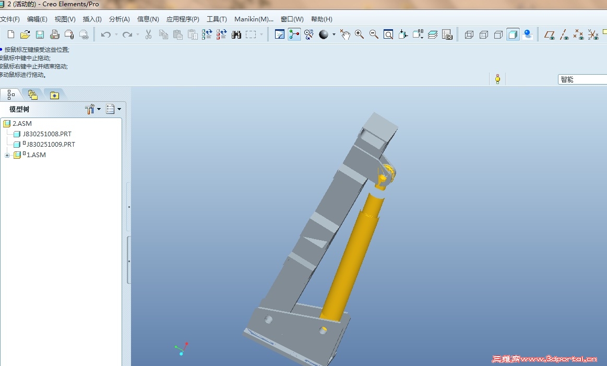Open the View Manager icon
This screenshot has height=366, width=607.
(x=447, y=34)
